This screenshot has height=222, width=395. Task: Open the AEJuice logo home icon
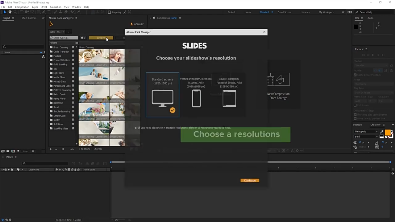pos(51,24)
